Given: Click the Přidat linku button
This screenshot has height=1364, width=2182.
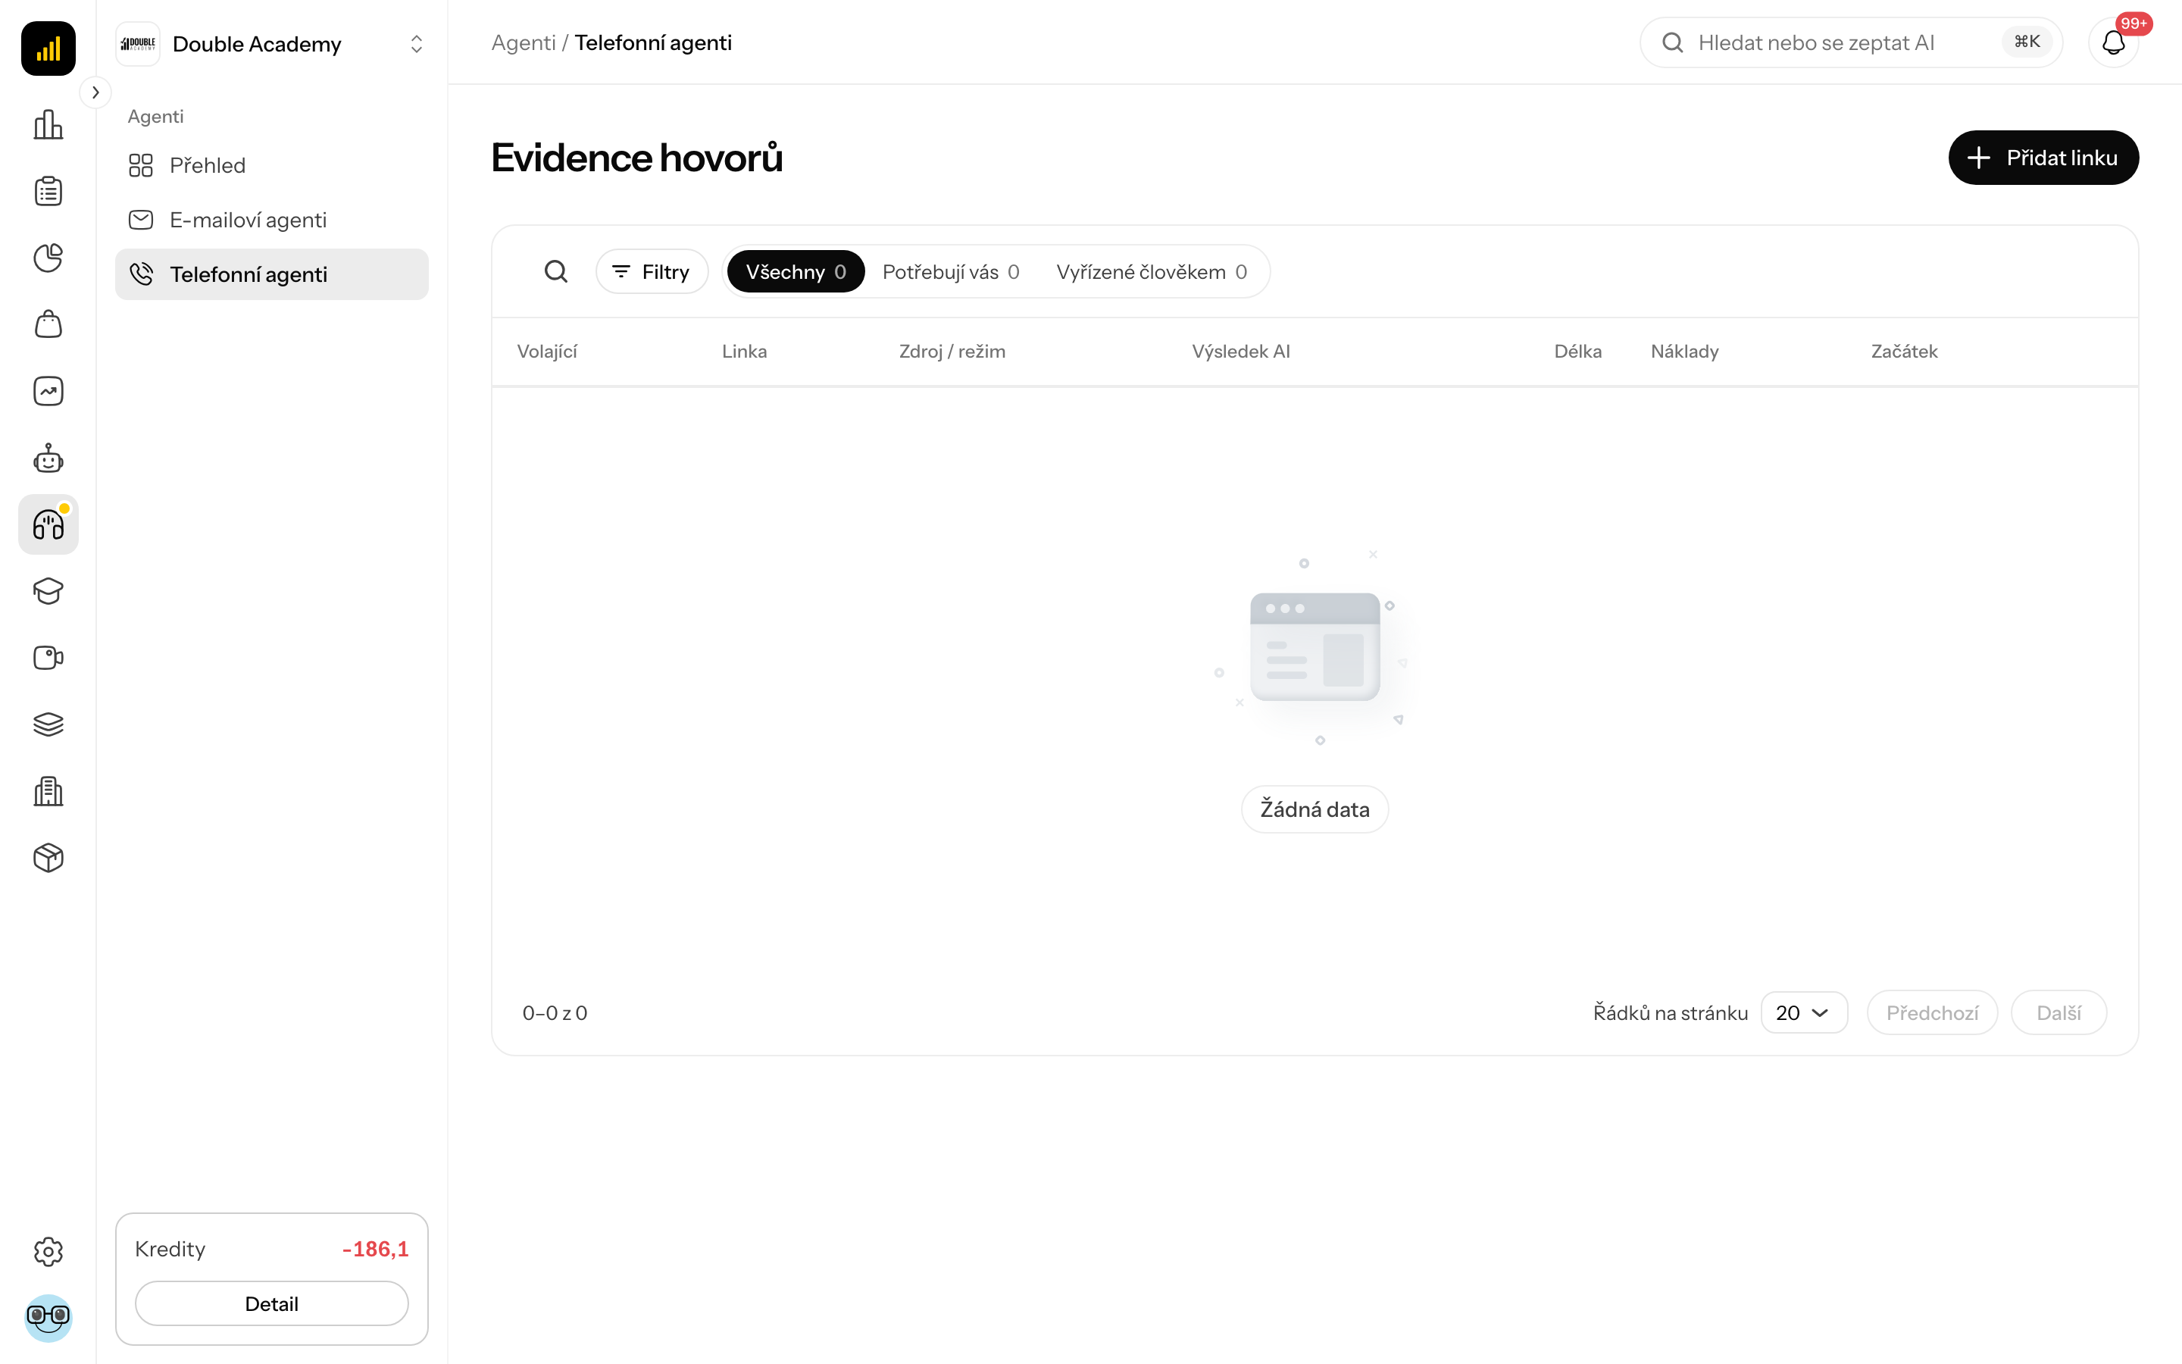Looking at the screenshot, I should (x=2043, y=158).
